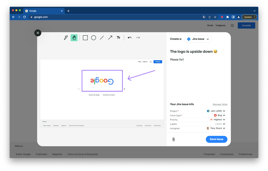This screenshot has height=171, width=268.
Task: Close the Google tab
Action: 62,11
